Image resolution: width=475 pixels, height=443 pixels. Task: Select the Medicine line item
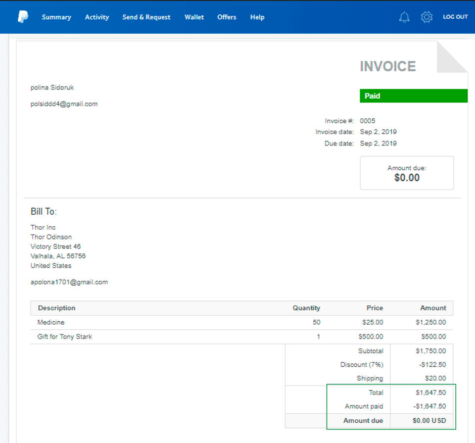[x=51, y=322]
